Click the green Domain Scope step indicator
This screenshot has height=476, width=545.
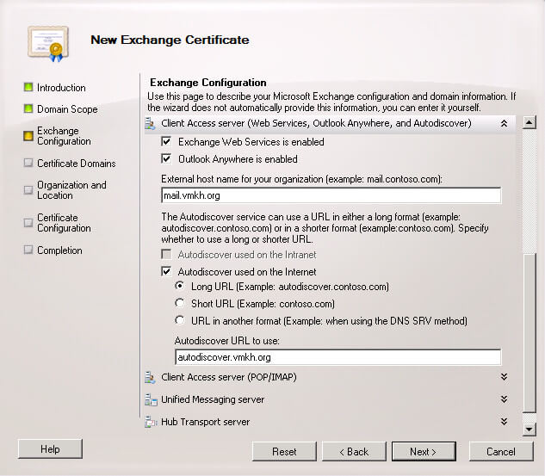point(28,108)
